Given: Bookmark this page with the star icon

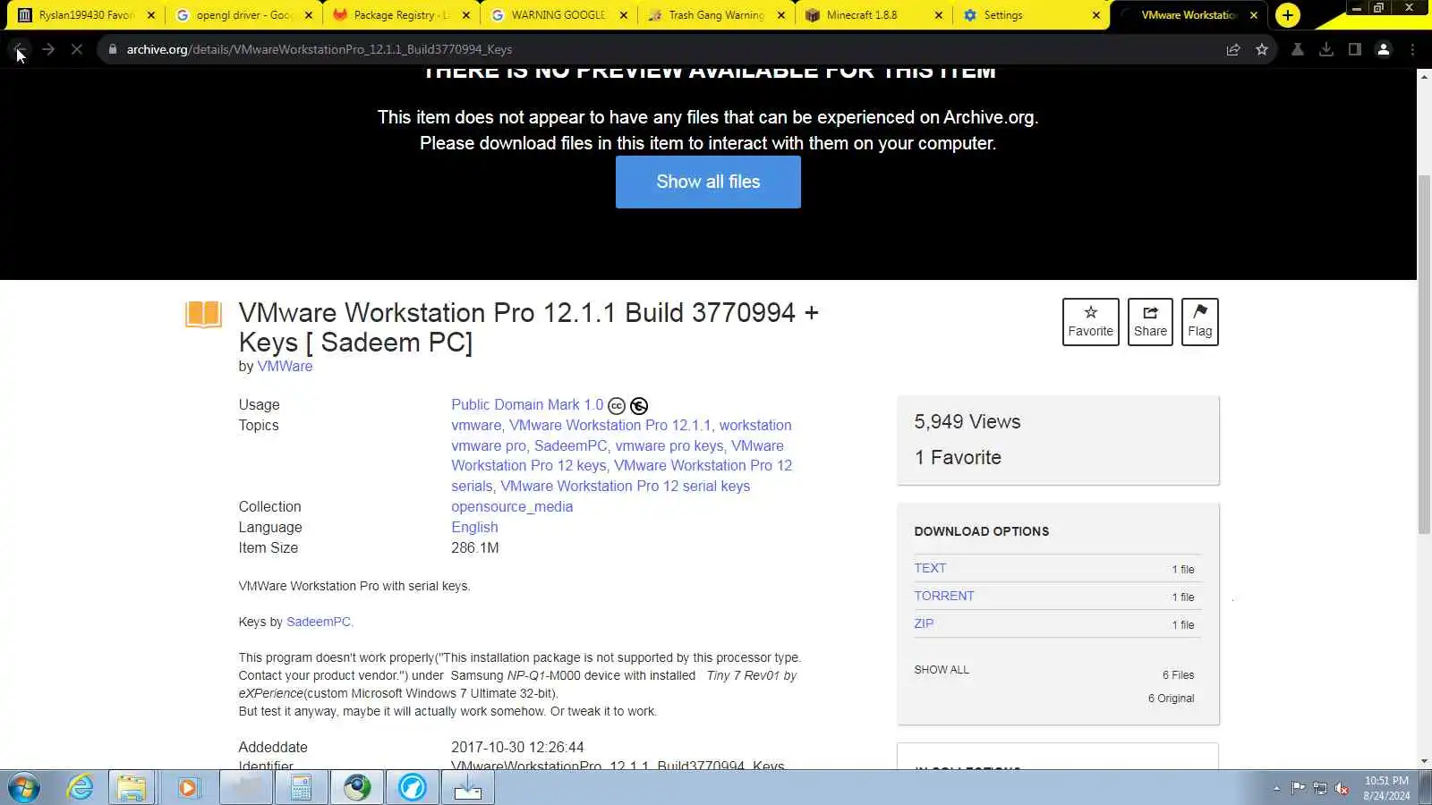Looking at the screenshot, I should [1262, 50].
